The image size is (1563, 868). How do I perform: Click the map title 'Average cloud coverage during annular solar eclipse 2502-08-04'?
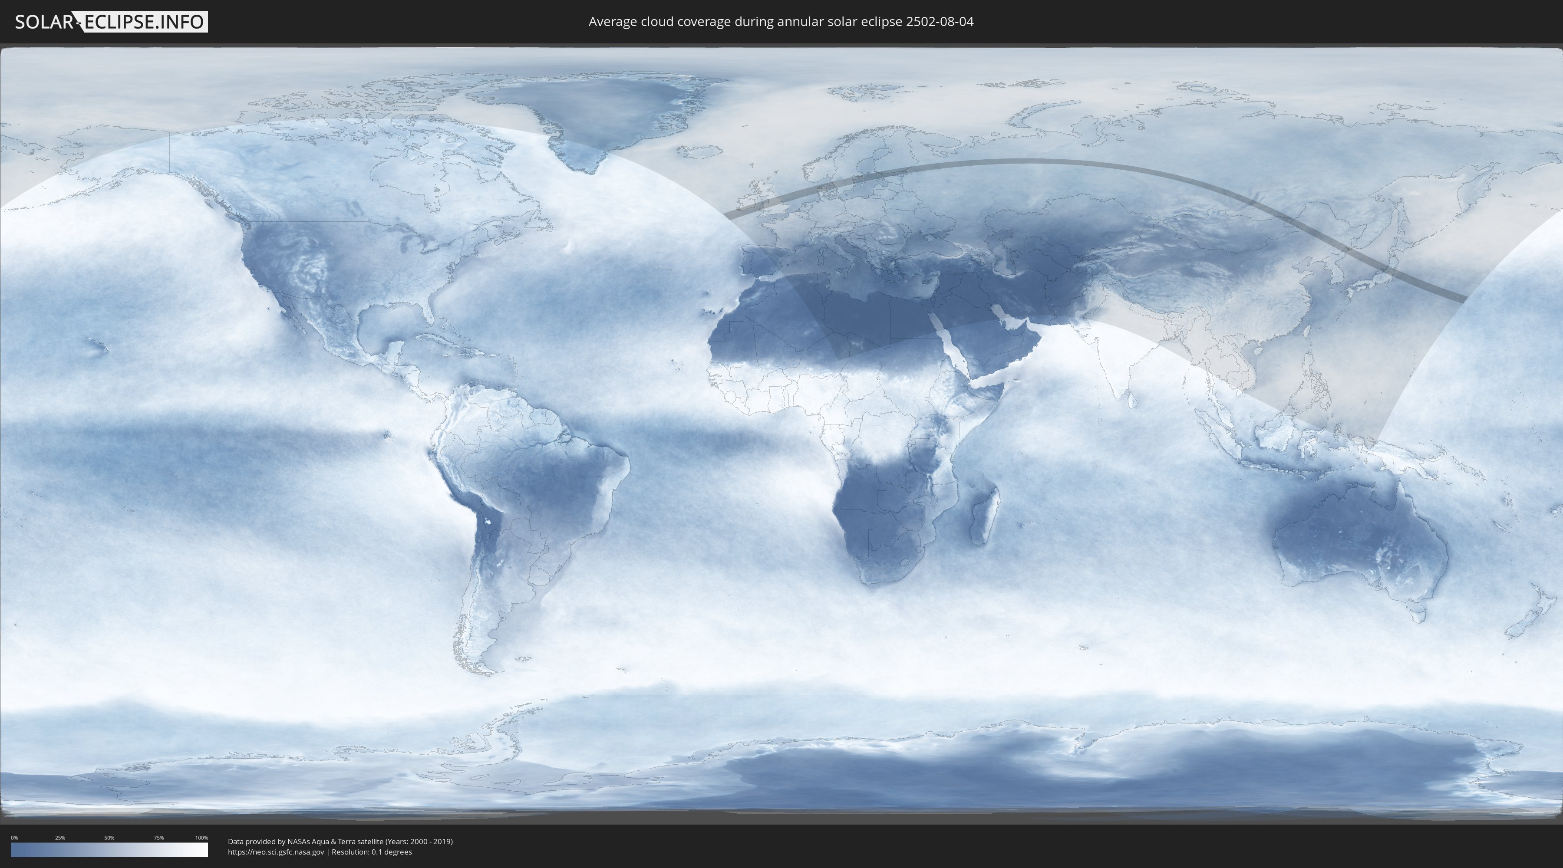pyautogui.click(x=781, y=22)
